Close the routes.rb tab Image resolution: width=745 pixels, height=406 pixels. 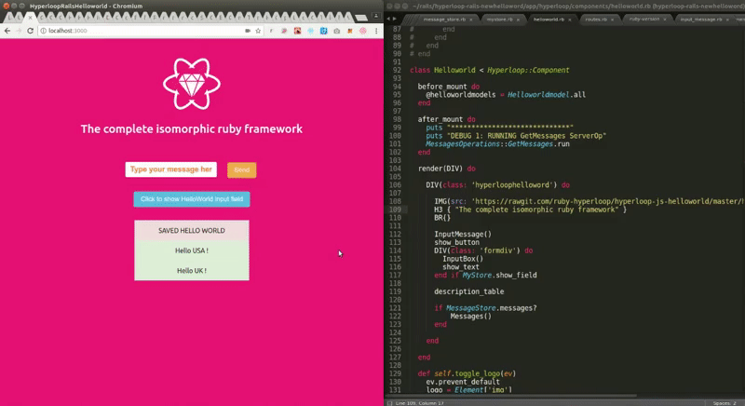pos(612,20)
